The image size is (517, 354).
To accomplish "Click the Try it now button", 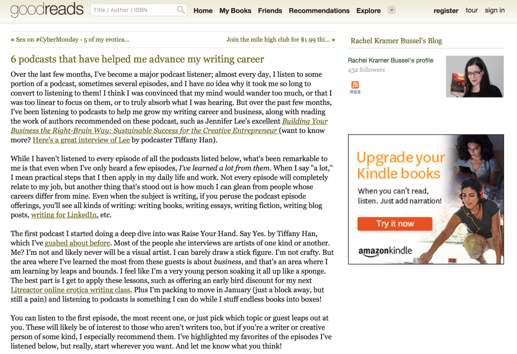I will (395, 224).
